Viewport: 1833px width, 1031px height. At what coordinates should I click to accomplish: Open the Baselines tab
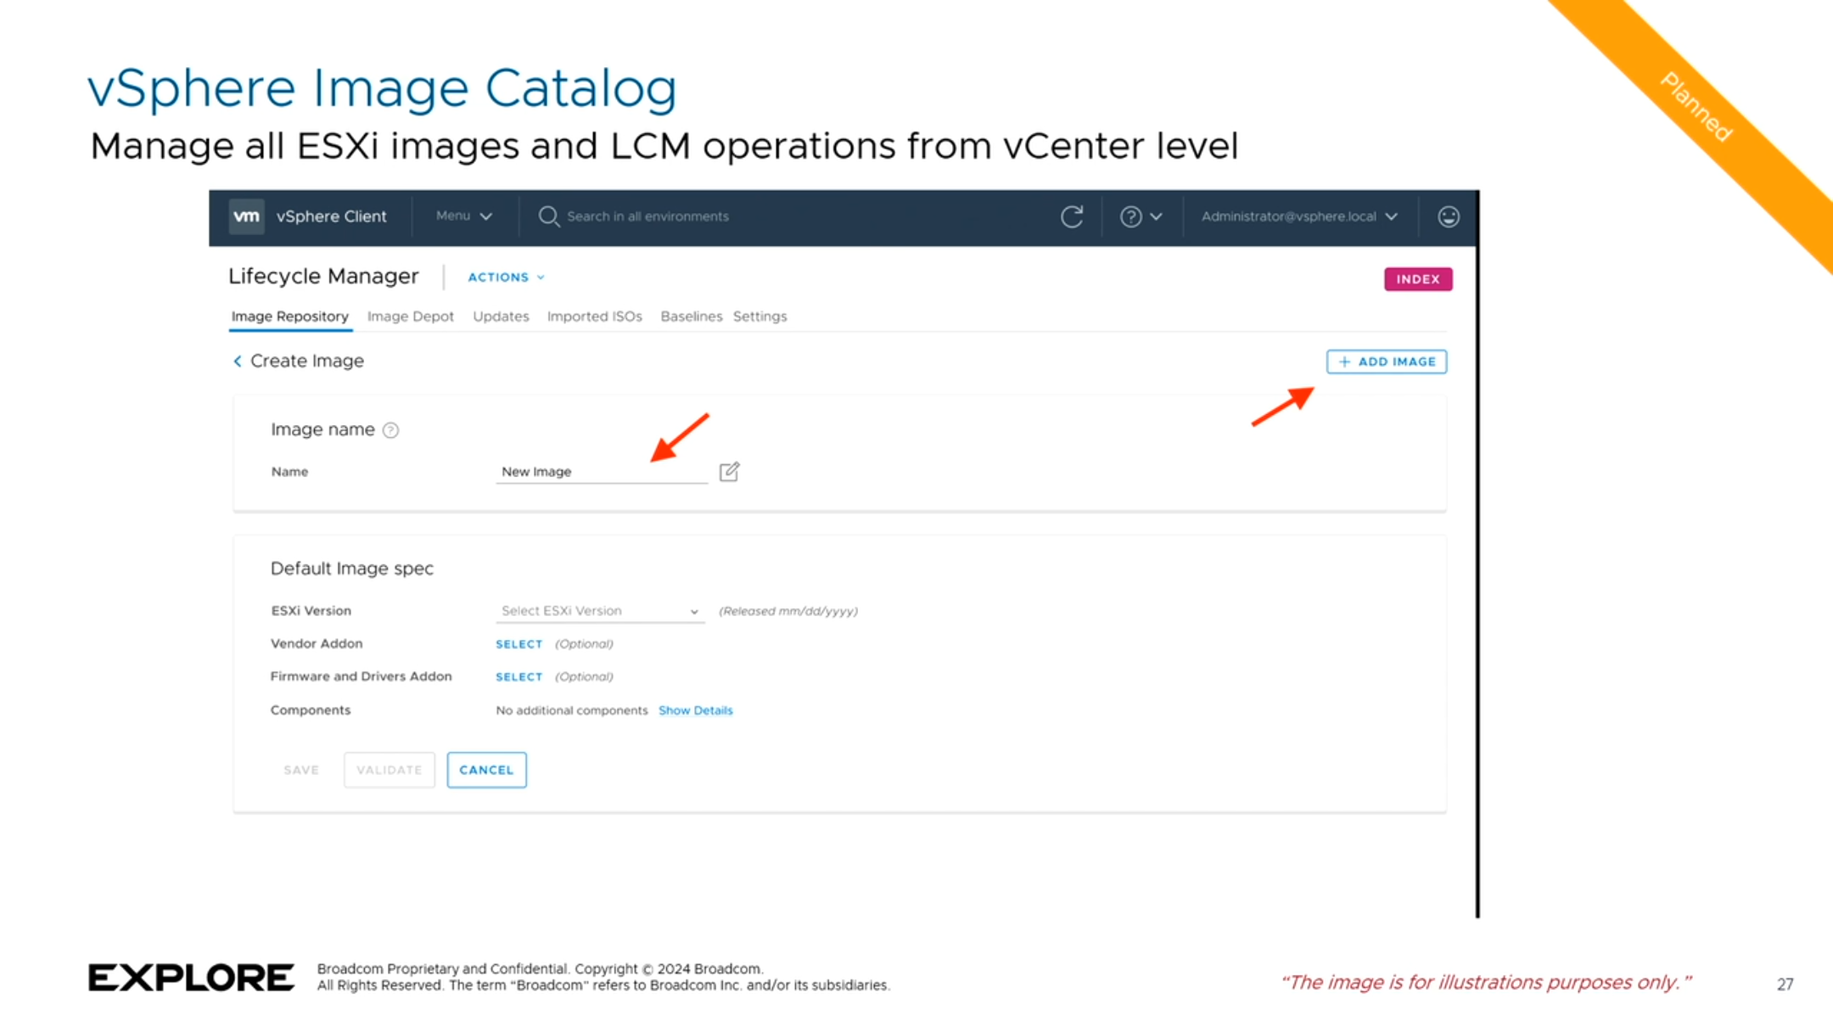tap(690, 316)
